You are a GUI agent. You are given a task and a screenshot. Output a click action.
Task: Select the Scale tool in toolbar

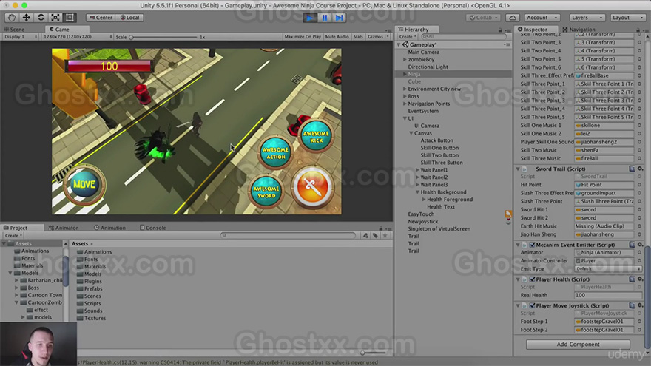55,18
